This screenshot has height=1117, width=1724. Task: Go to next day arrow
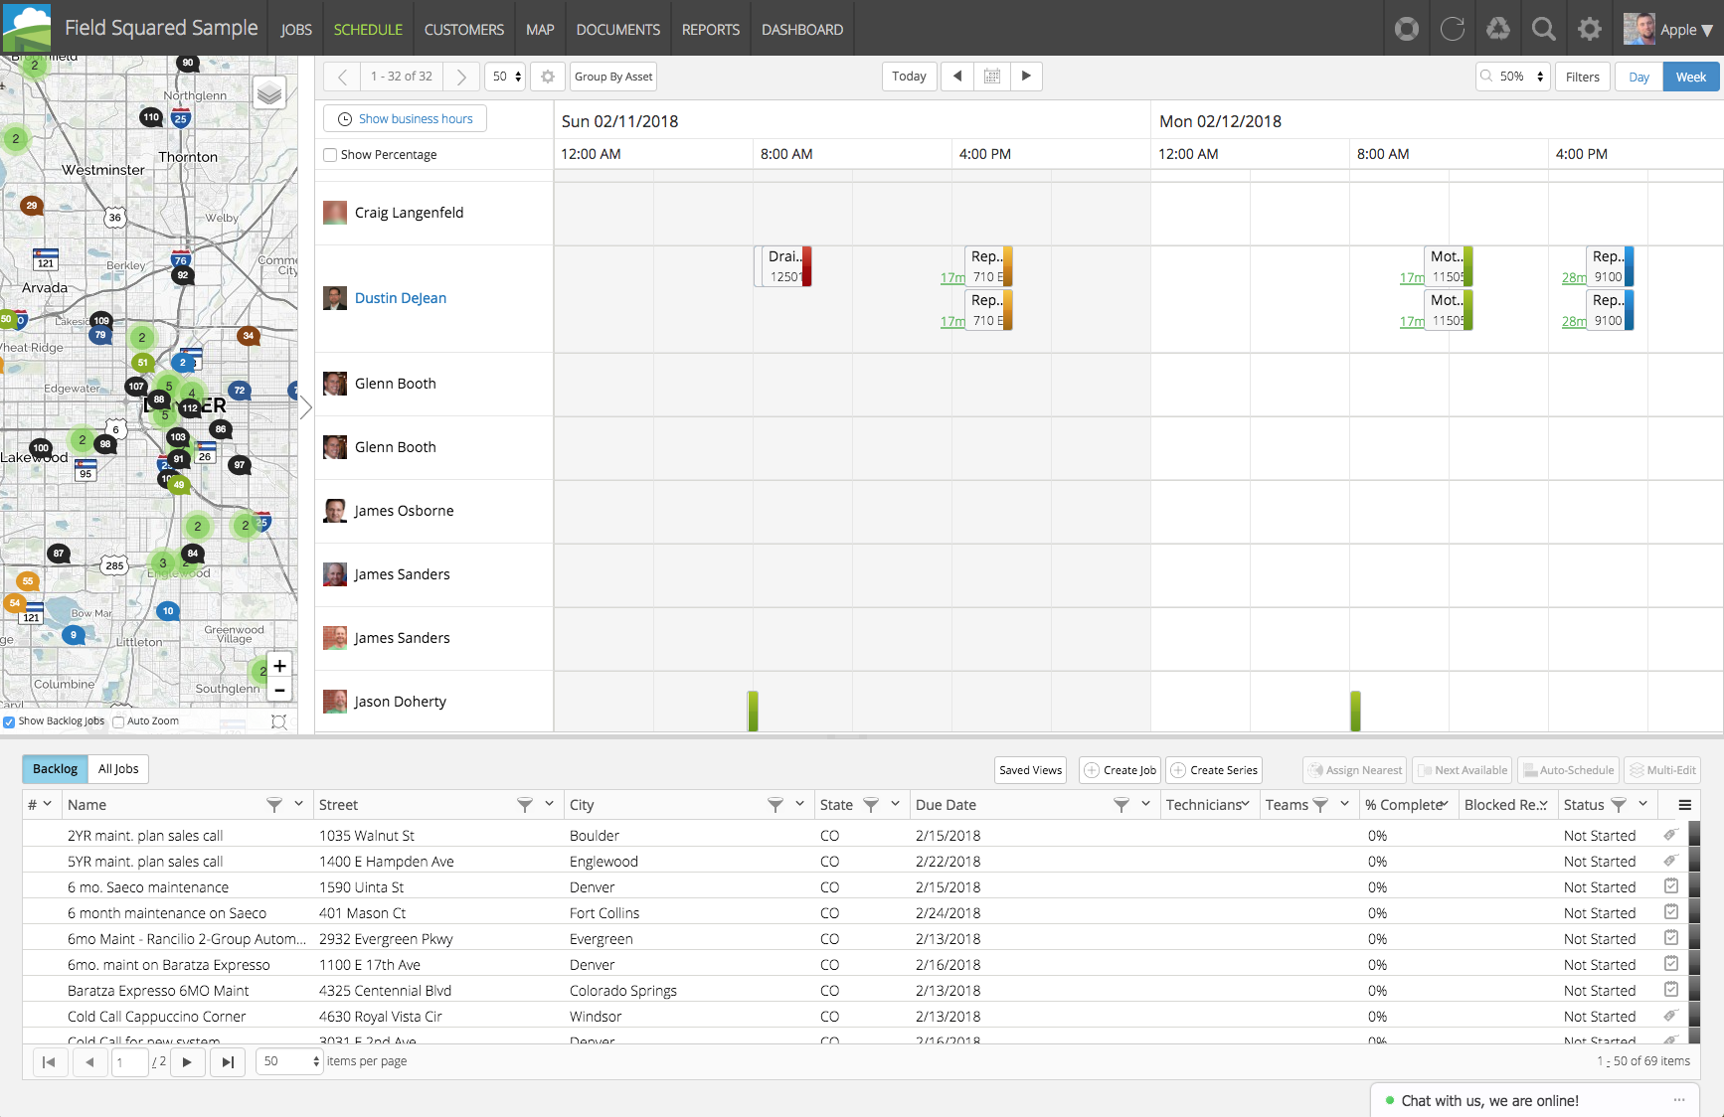[1026, 77]
